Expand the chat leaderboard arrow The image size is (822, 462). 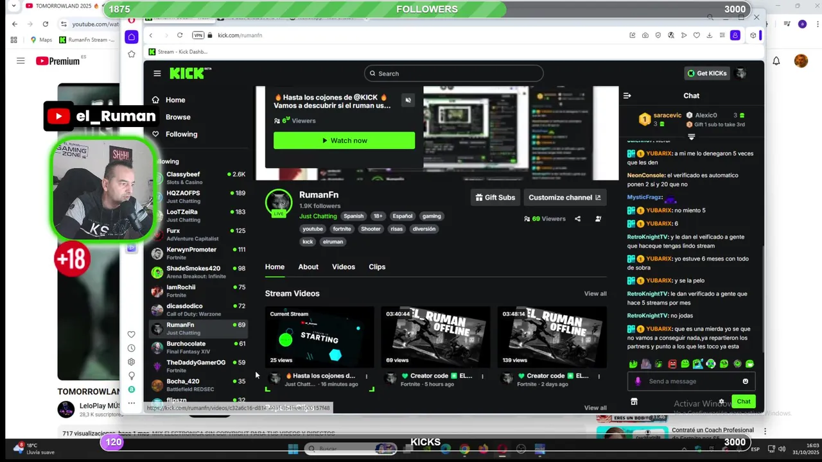(692, 137)
